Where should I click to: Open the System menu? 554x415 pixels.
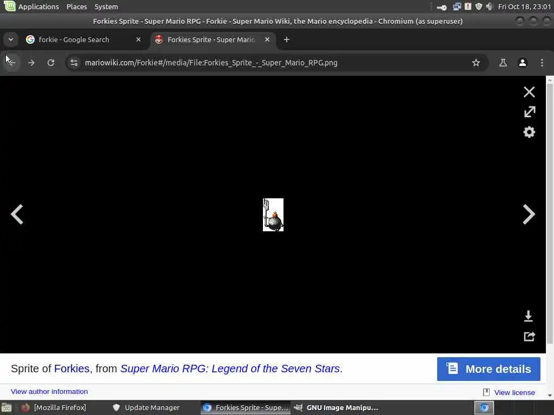click(106, 6)
